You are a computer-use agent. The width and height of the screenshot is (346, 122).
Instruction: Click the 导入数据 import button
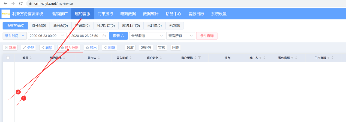70,48
